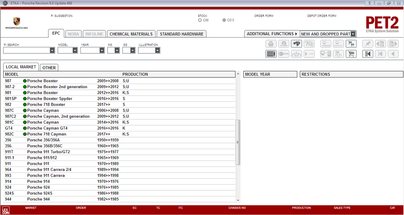
Task: Select the Porsche Cayman GT4 row
Action: [x=119, y=128]
